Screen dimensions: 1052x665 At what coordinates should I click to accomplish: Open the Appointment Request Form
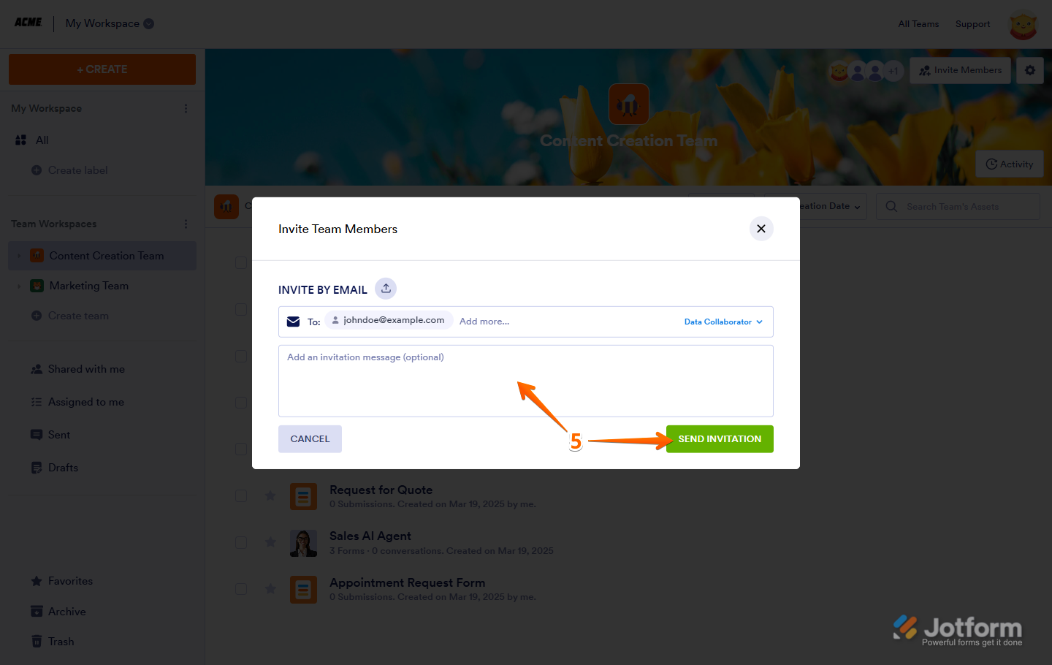pos(407,582)
